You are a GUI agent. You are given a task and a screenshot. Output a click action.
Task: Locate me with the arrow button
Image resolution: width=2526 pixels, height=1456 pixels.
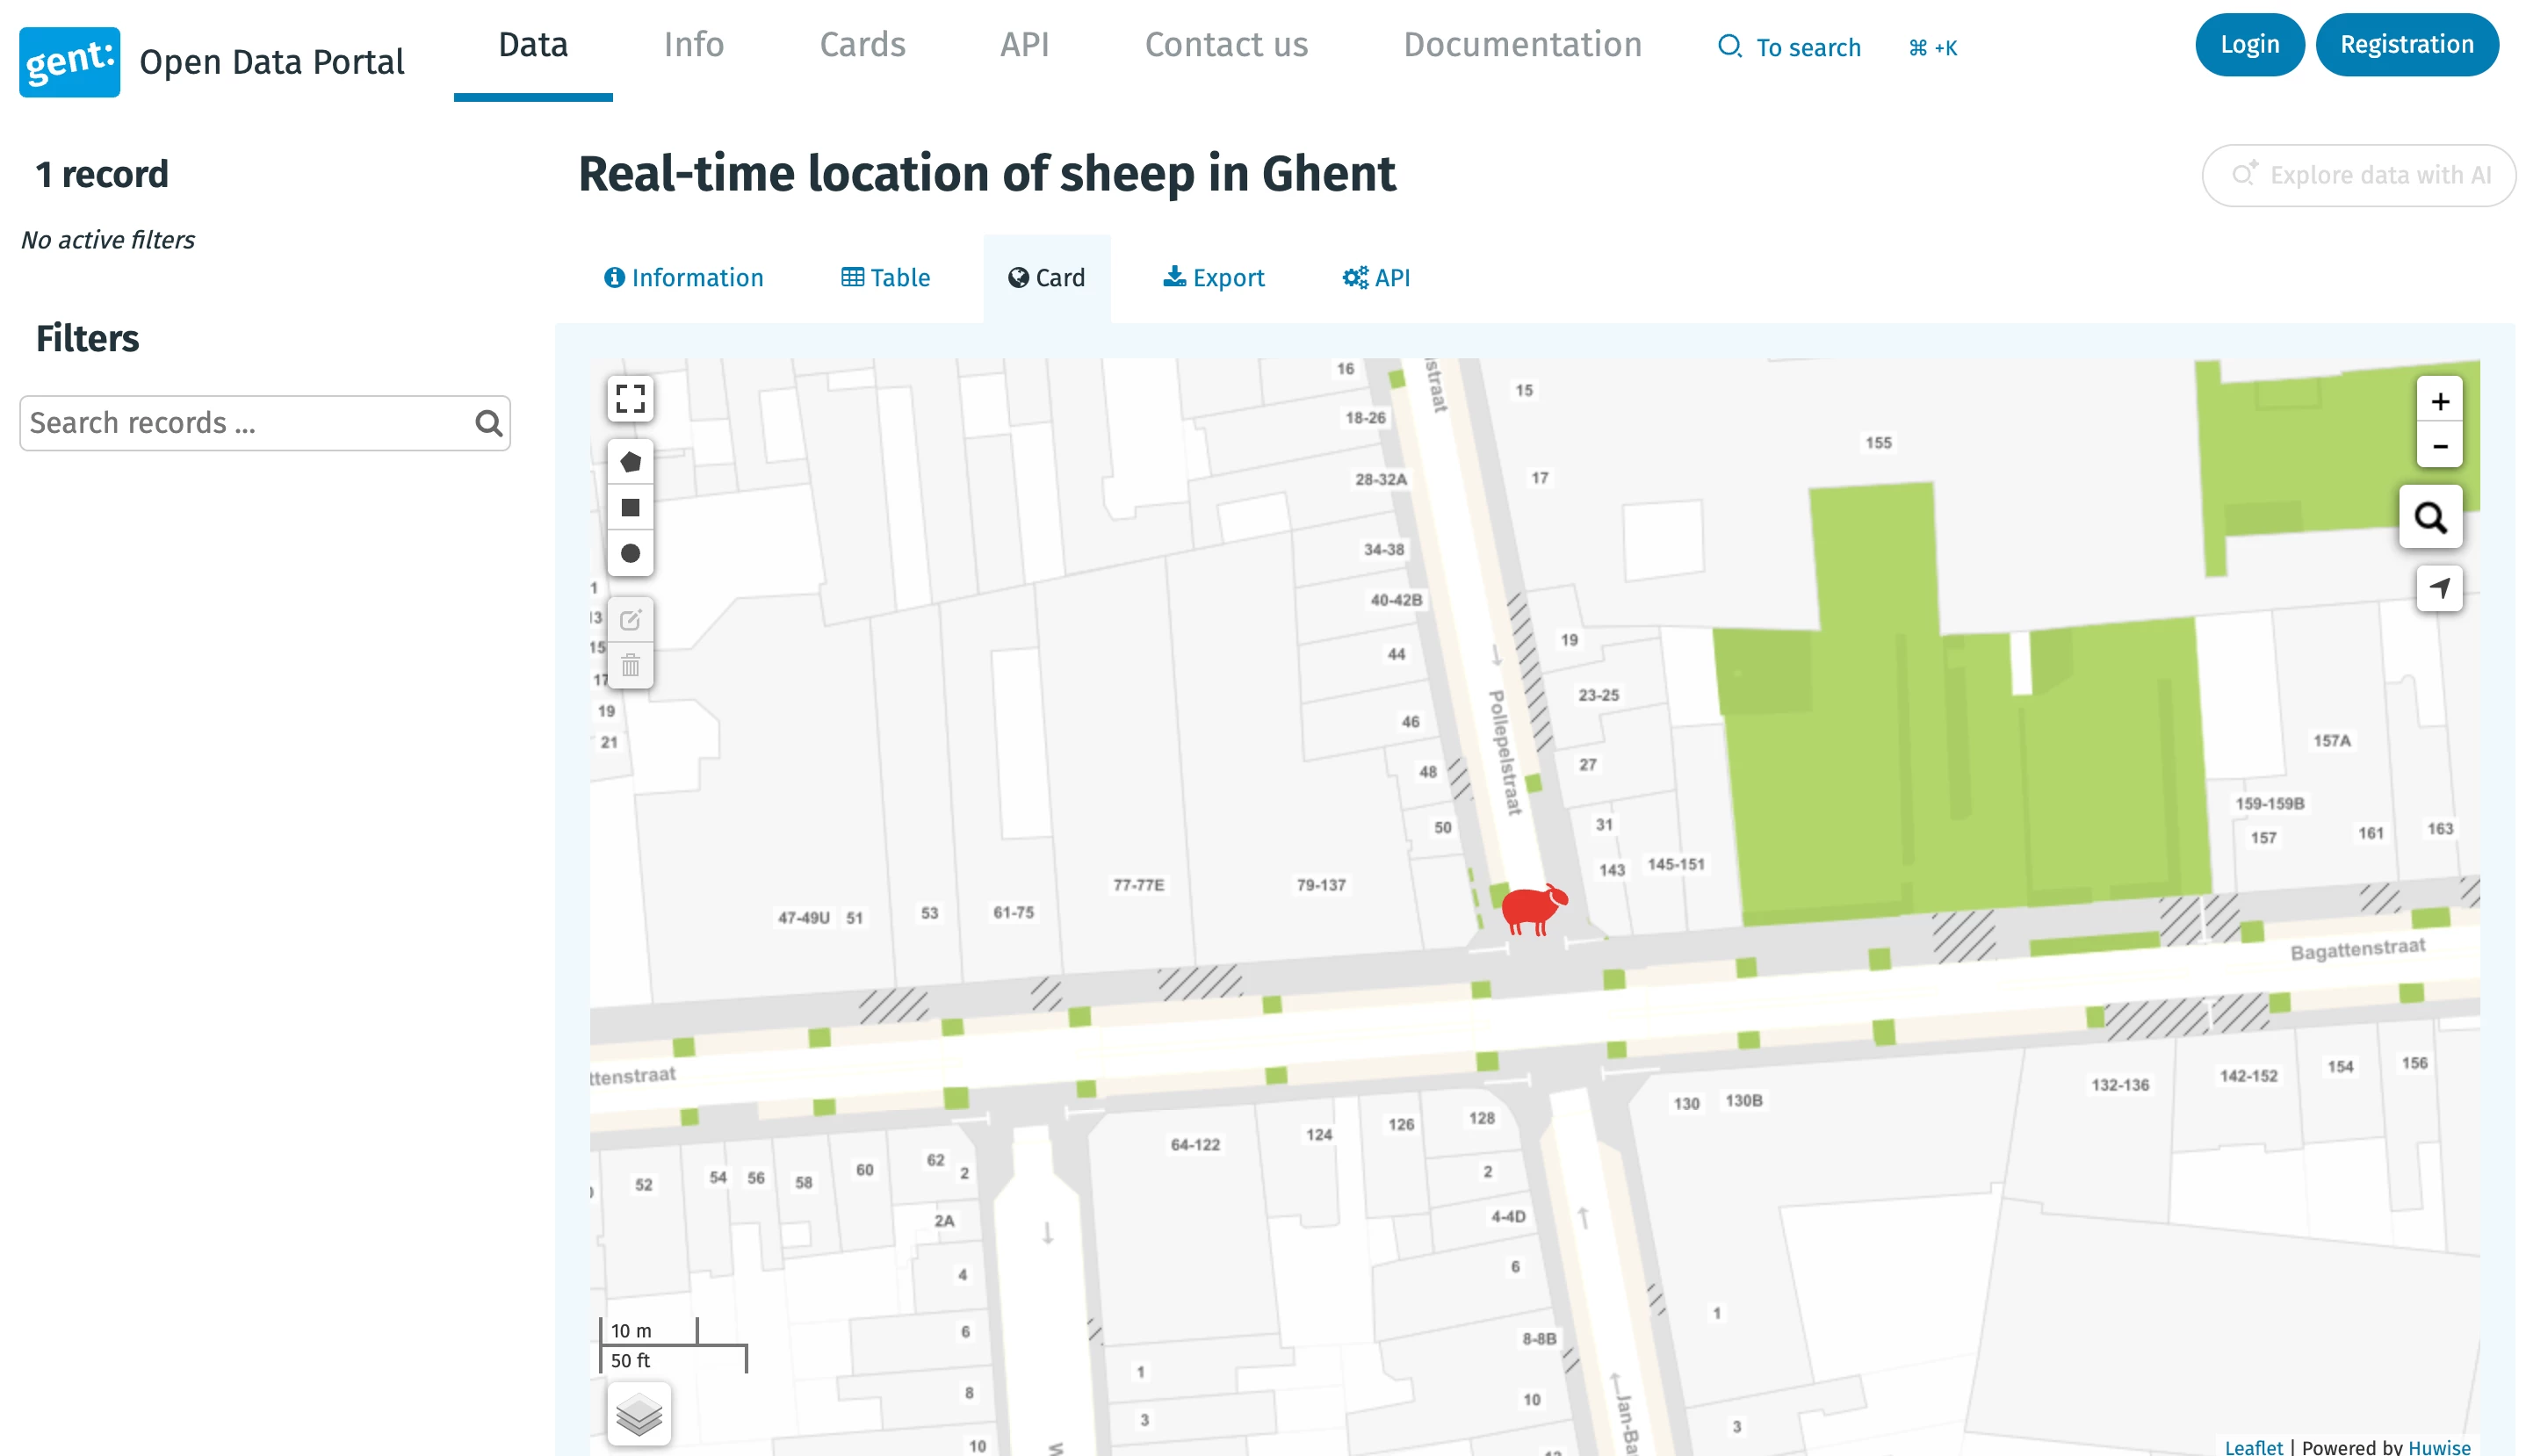pos(2439,588)
